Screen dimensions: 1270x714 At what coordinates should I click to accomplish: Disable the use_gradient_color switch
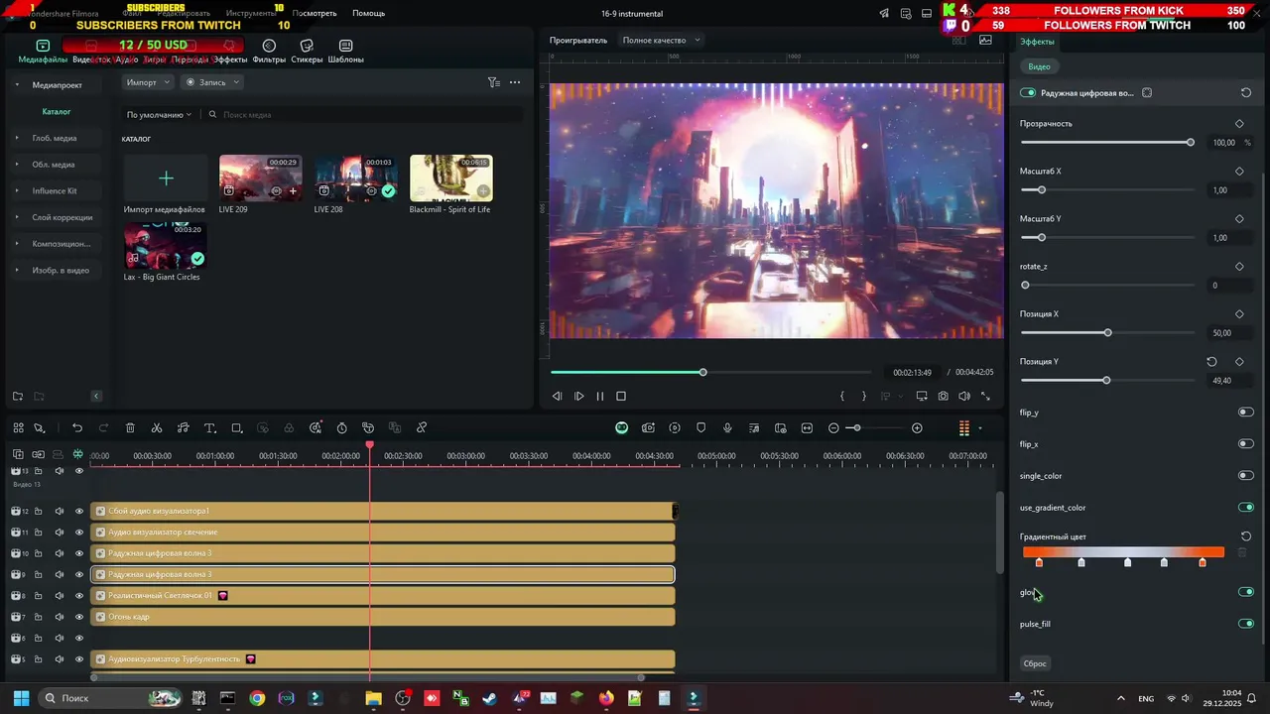(x=1246, y=508)
